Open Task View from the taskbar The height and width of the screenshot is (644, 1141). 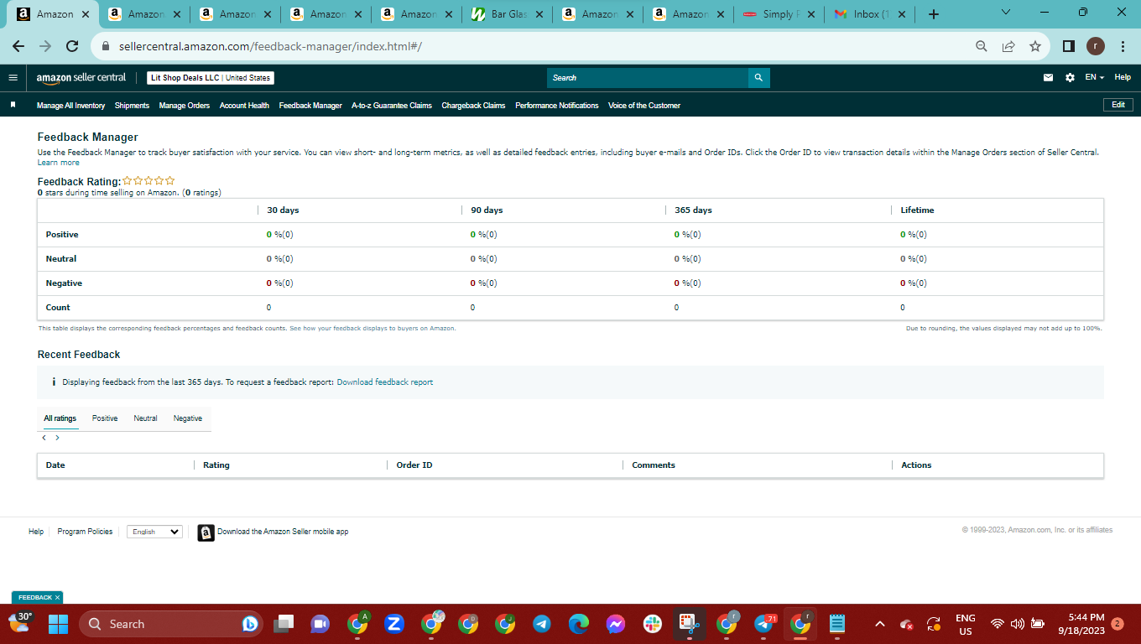click(284, 624)
